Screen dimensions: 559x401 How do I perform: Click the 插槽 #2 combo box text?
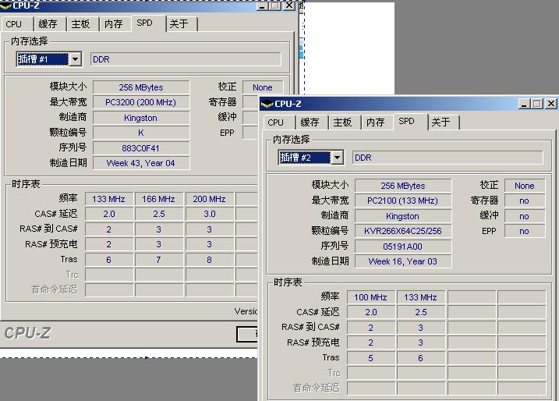pyautogui.click(x=305, y=158)
